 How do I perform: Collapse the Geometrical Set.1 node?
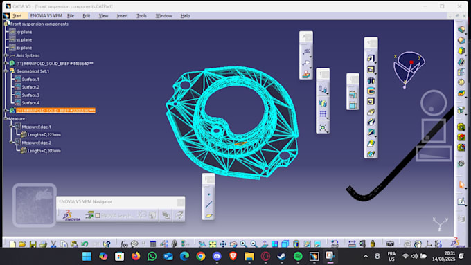point(6,71)
